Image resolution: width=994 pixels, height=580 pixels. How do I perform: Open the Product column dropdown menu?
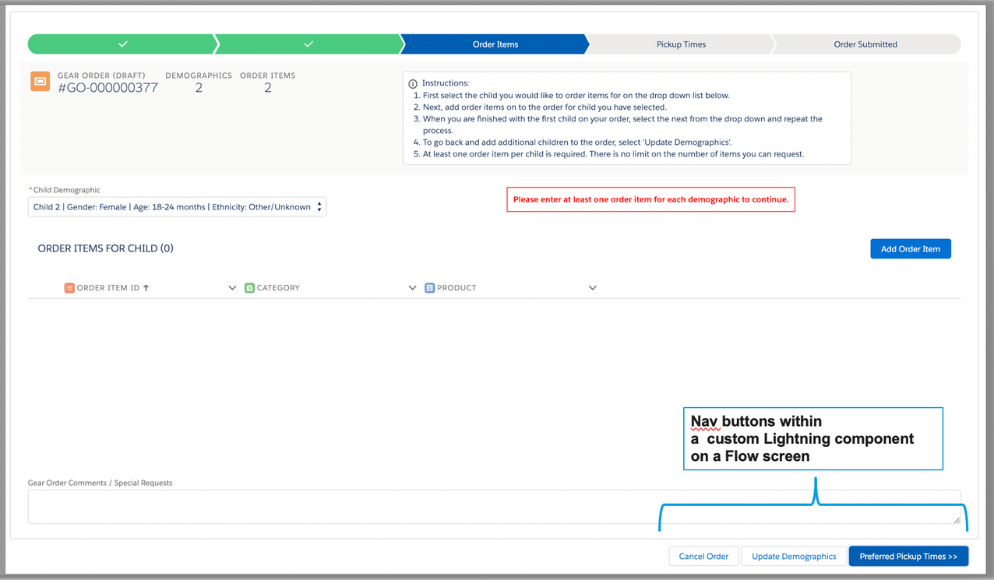tap(593, 287)
